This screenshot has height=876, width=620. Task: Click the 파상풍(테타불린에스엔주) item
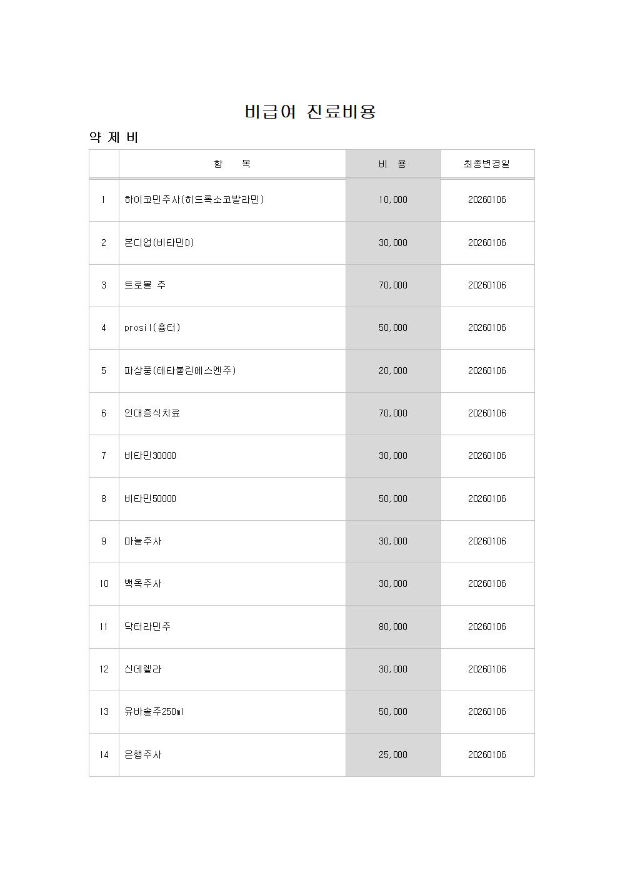tap(180, 371)
